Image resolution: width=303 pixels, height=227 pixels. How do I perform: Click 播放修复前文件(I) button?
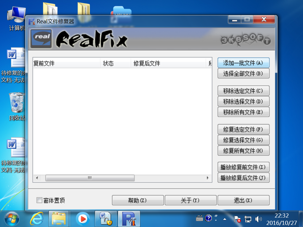tap(244, 167)
